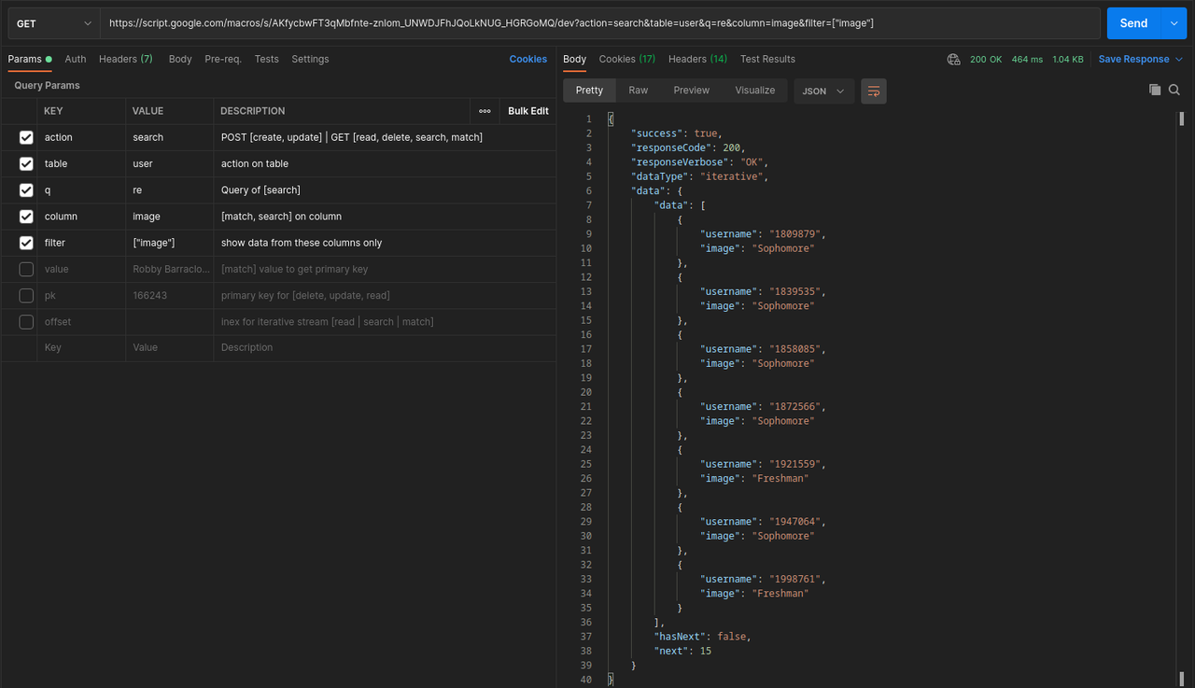This screenshot has height=688, width=1195.
Task: Click the request URL field
Action: click(x=597, y=23)
